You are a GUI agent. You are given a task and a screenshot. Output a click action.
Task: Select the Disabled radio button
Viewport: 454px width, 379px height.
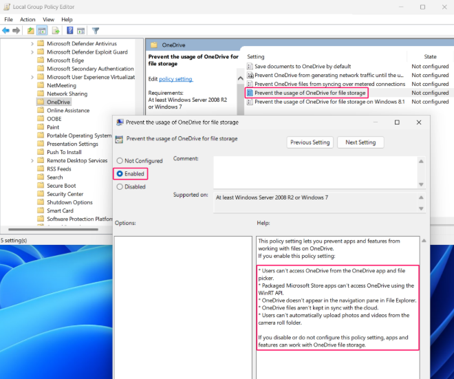tap(120, 187)
